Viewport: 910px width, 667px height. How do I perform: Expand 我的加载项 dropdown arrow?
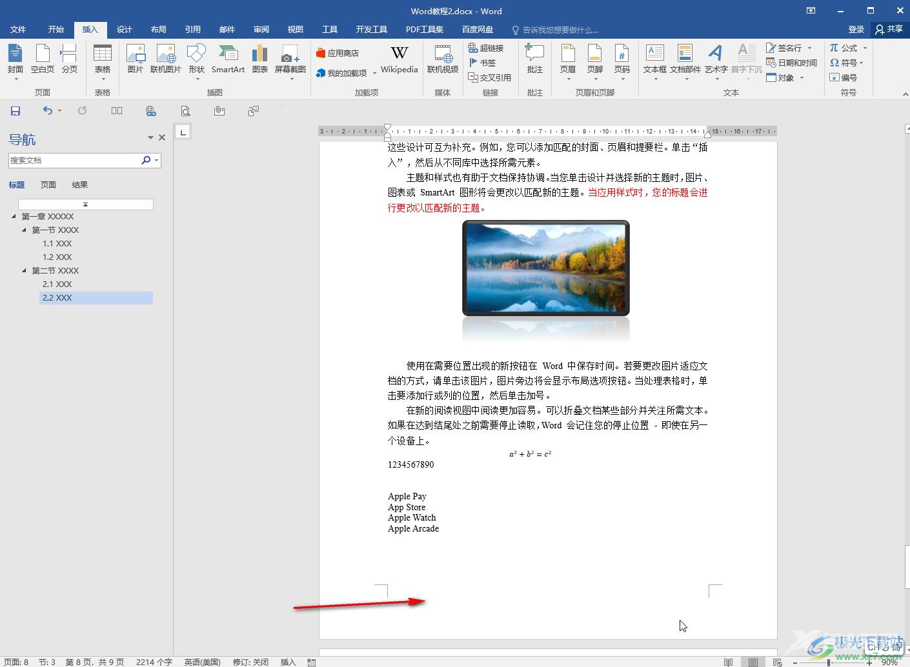coord(374,74)
